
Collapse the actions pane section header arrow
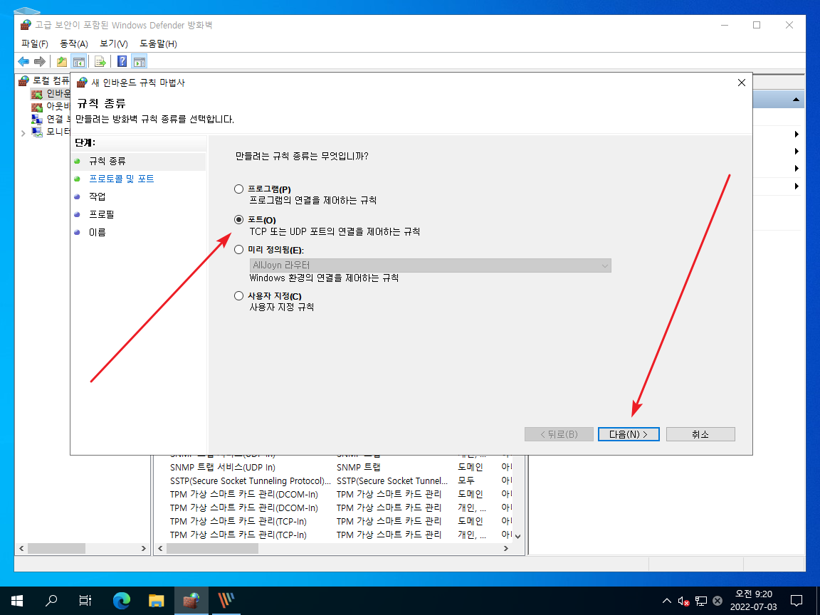click(x=795, y=100)
